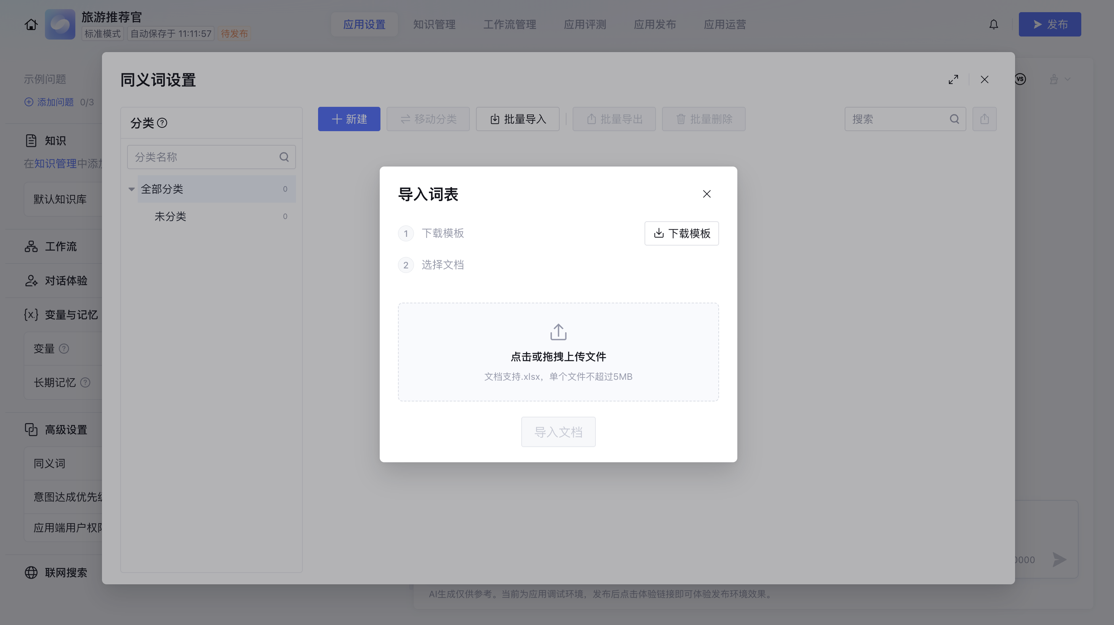Click 批量导入 toolbar button
Screen dimensions: 1114x625
click(518, 119)
